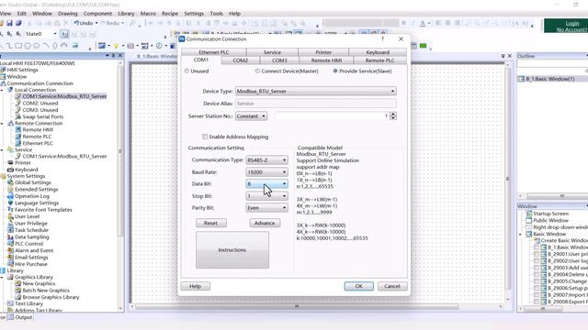Open Data Sampling tree item

click(x=31, y=236)
